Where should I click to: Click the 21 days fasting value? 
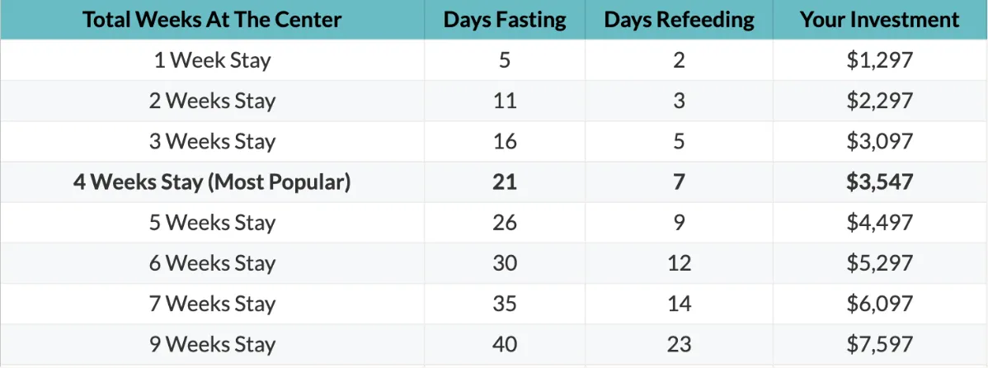pyautogui.click(x=505, y=182)
